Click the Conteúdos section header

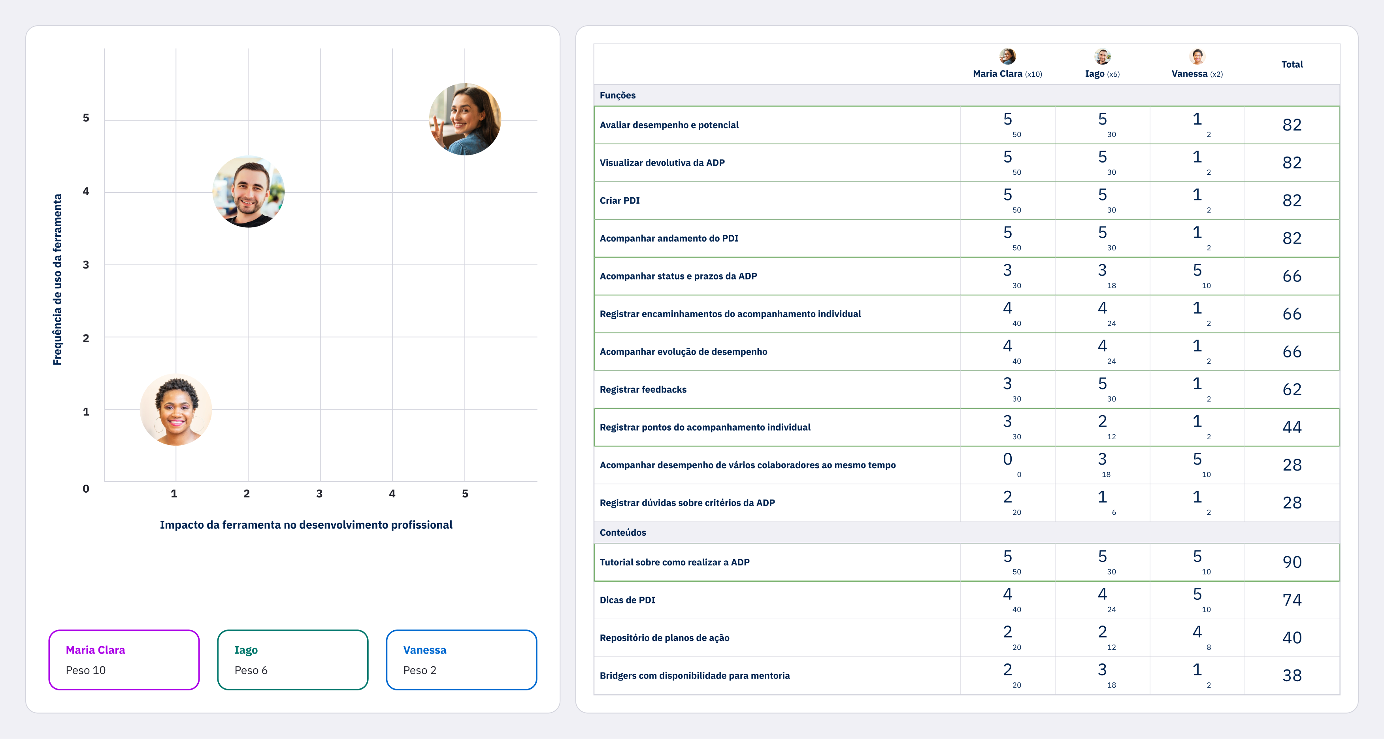(x=623, y=532)
